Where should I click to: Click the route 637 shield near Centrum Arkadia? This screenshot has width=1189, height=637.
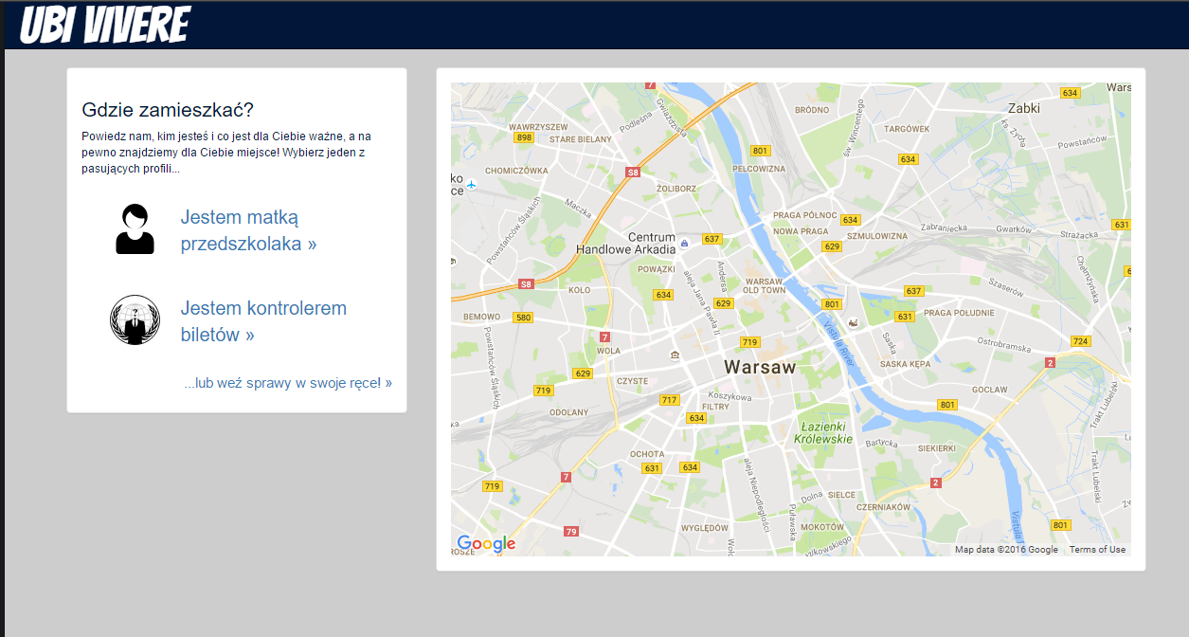point(712,239)
